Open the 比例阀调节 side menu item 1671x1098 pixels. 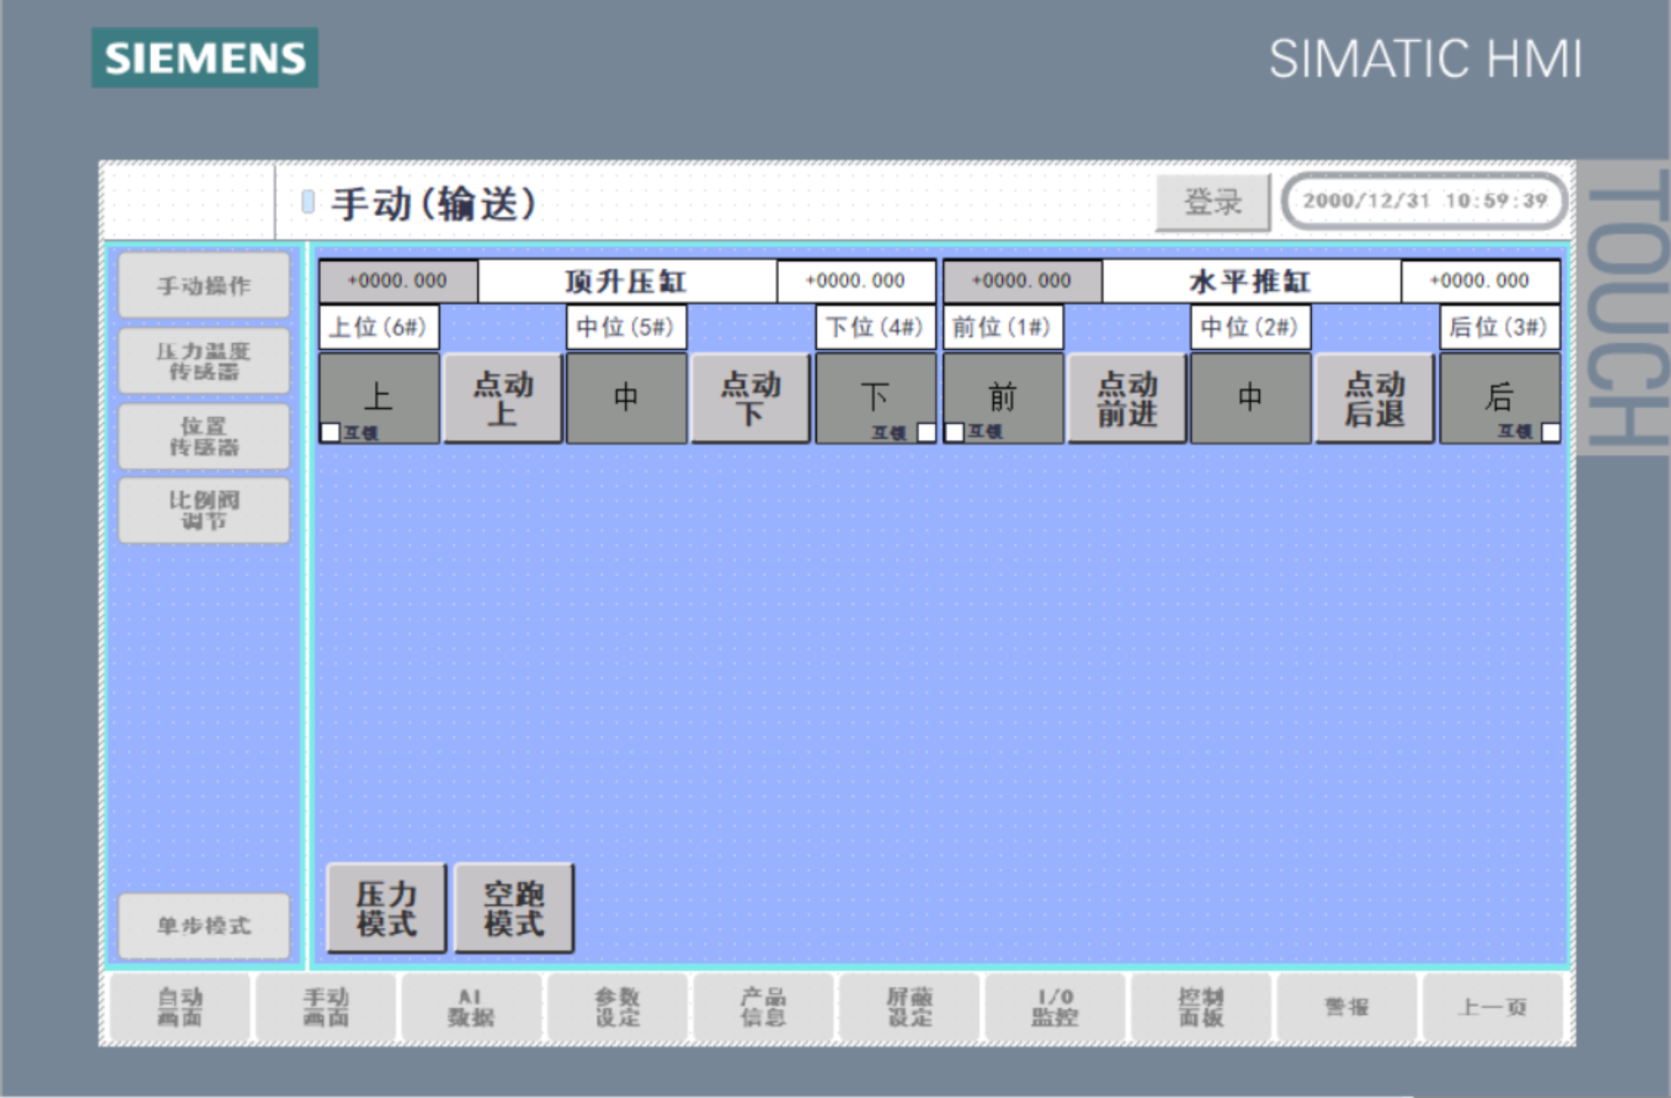pyautogui.click(x=204, y=511)
